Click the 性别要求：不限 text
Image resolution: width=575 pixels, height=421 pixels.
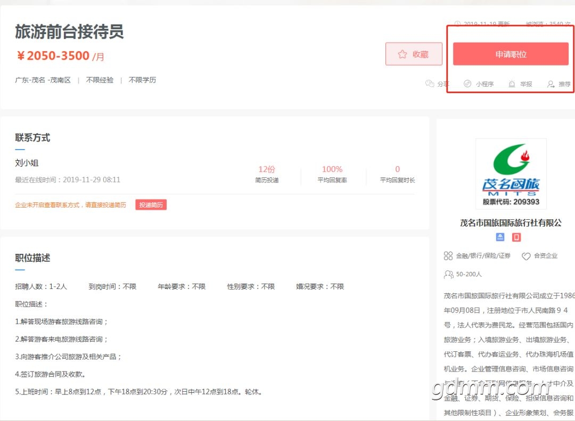[251, 286]
